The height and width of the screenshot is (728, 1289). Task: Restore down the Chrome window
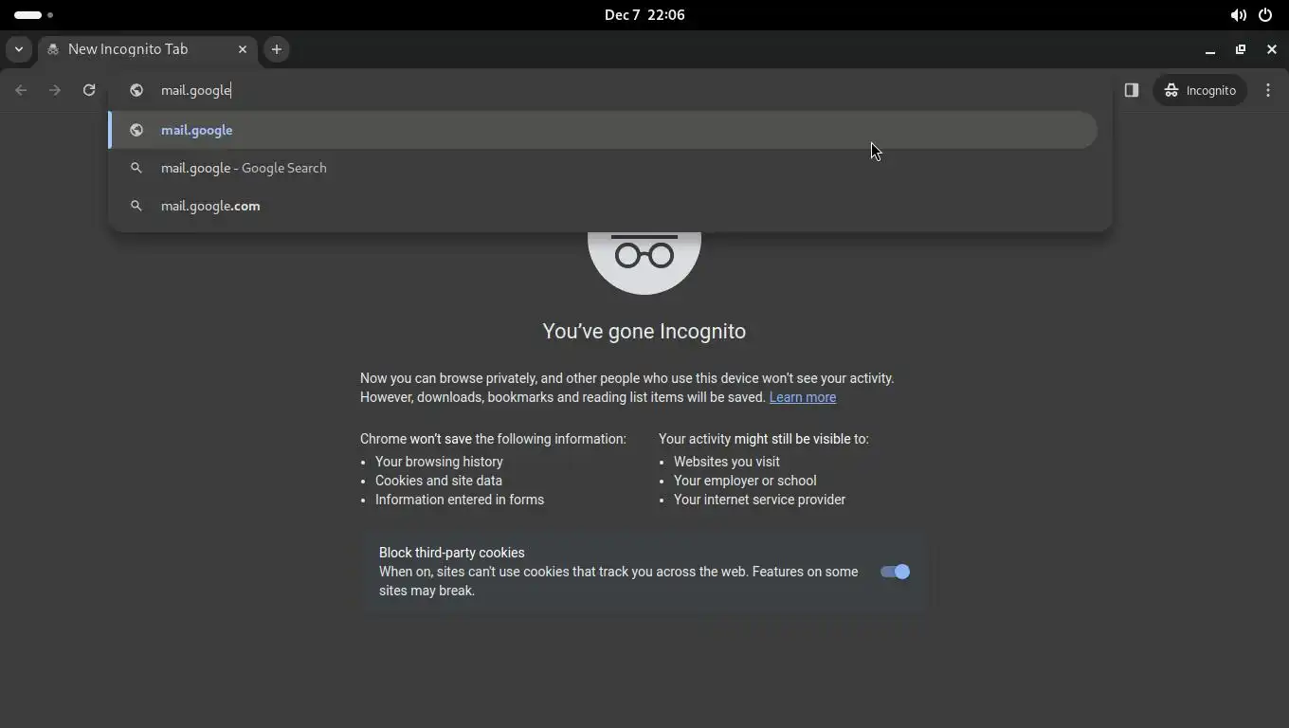(1241, 49)
